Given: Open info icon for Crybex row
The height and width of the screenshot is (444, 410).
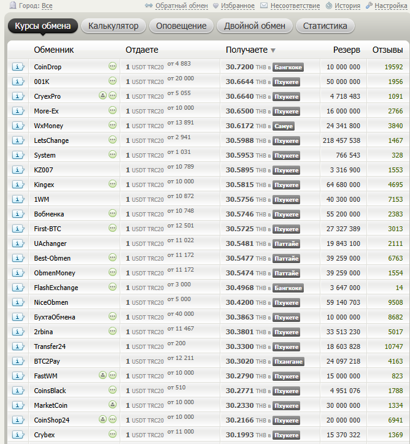Looking at the screenshot, I should pos(18,435).
